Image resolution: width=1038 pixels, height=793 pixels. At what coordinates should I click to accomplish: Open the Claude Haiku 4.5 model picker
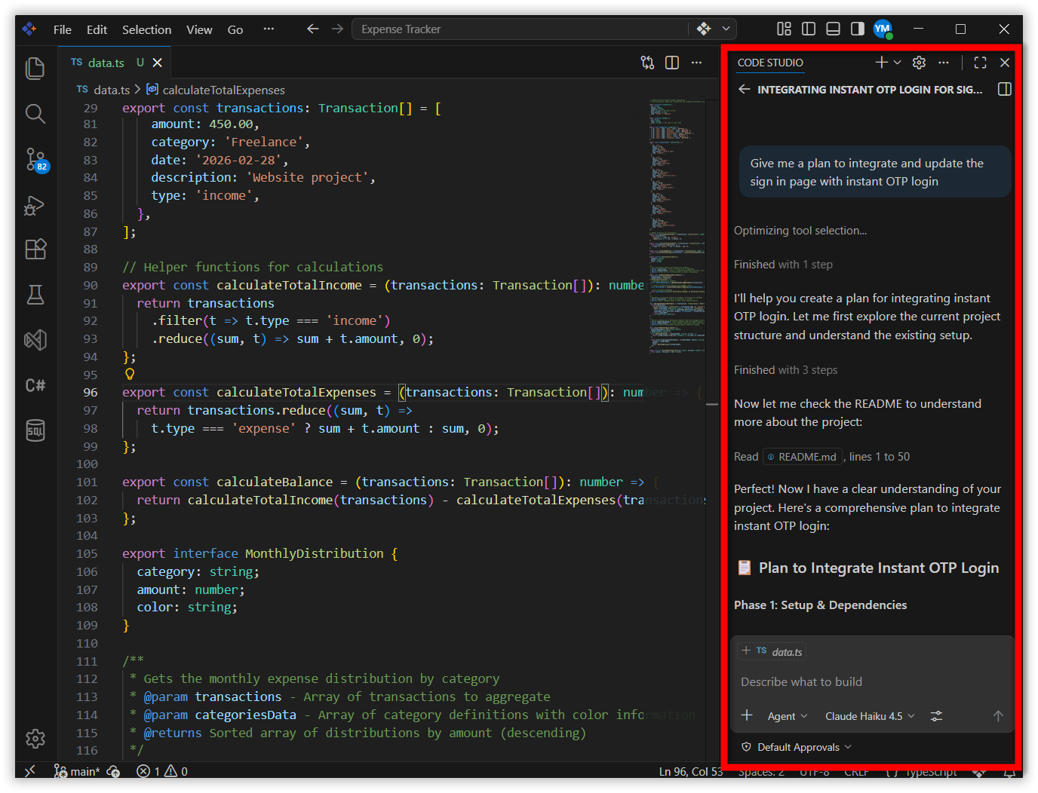869,716
